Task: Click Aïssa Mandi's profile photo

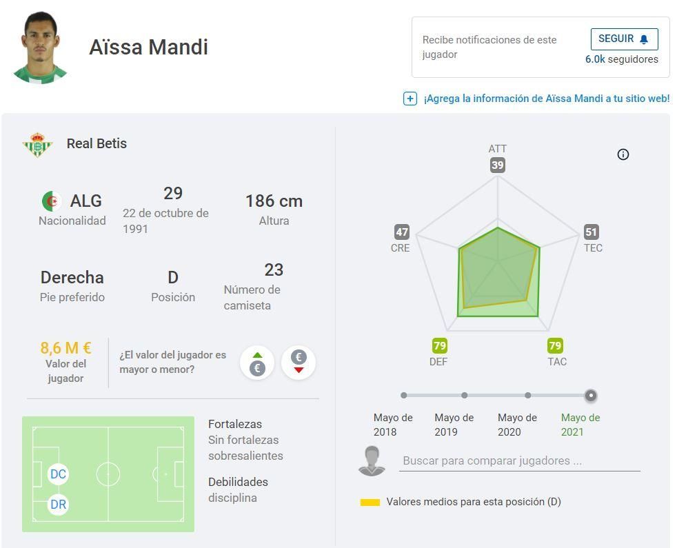Action: (41, 47)
